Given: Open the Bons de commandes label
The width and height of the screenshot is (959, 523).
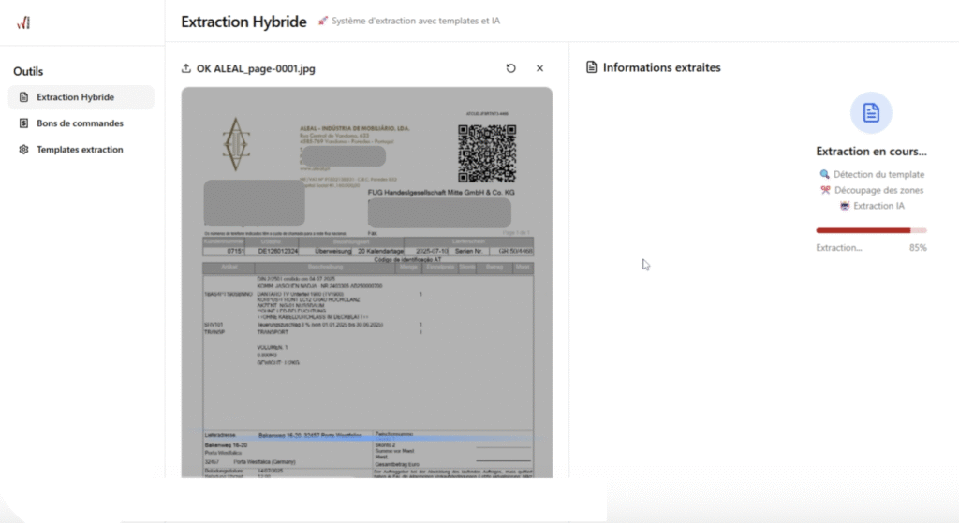Looking at the screenshot, I should [80, 123].
